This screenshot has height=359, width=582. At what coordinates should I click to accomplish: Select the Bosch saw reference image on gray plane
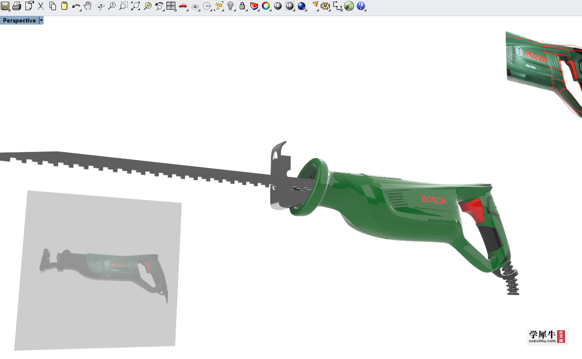tap(98, 270)
